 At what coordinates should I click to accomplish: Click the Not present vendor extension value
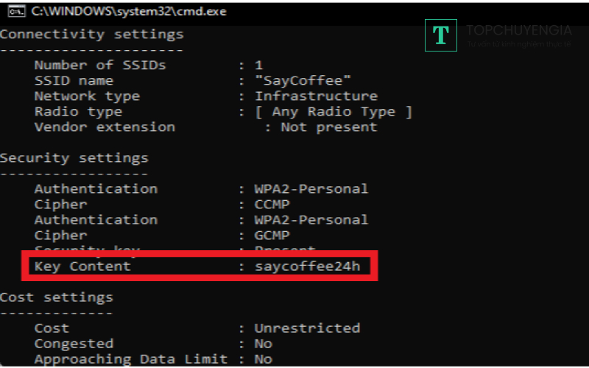click(x=328, y=127)
